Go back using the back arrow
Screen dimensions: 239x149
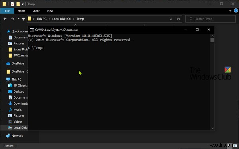[5, 19]
